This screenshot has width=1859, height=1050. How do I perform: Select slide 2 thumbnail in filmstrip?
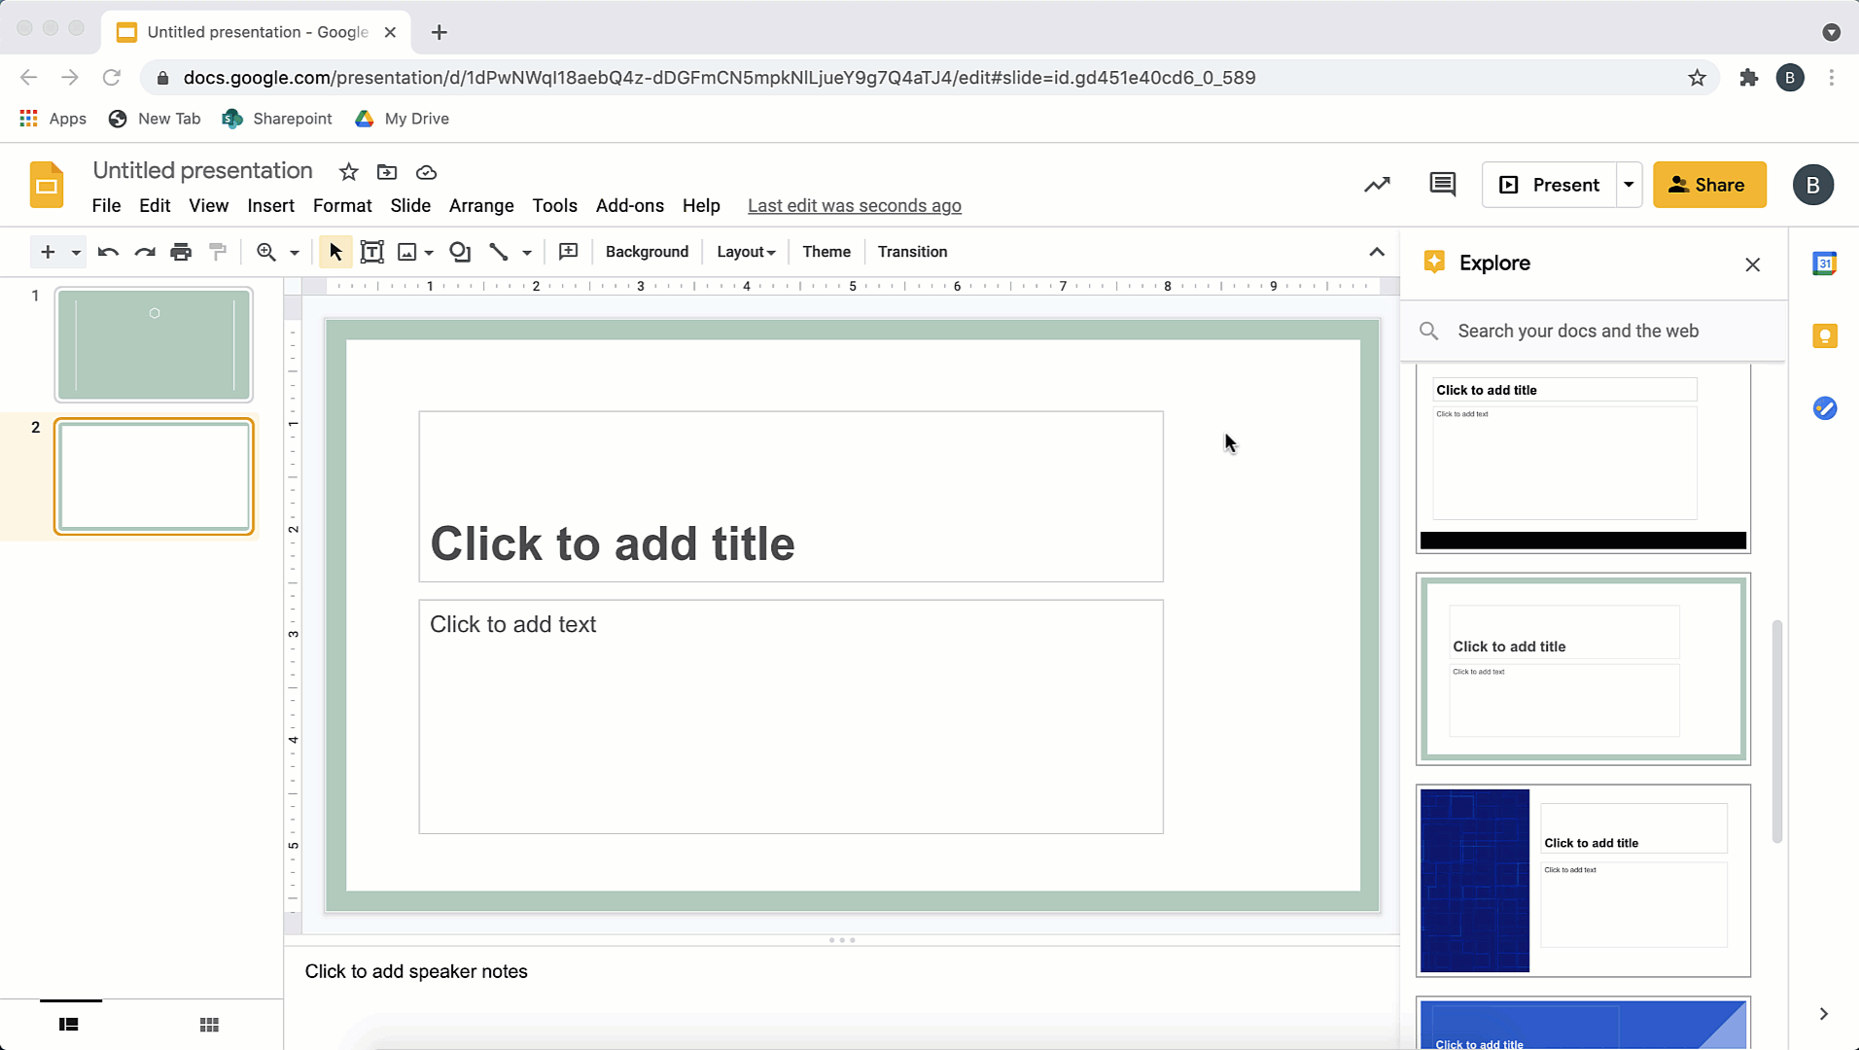pos(154,476)
